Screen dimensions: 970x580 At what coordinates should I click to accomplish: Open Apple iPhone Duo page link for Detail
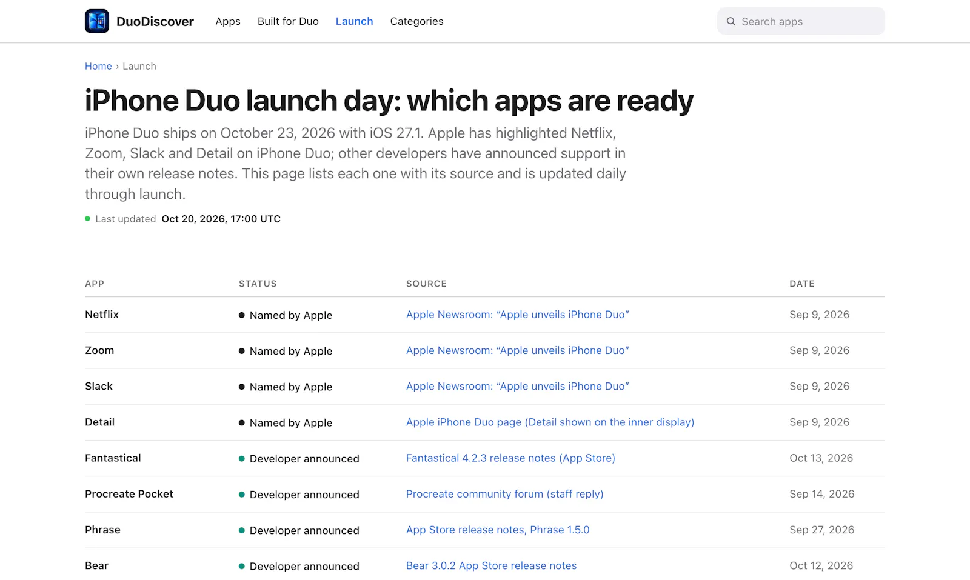click(550, 422)
